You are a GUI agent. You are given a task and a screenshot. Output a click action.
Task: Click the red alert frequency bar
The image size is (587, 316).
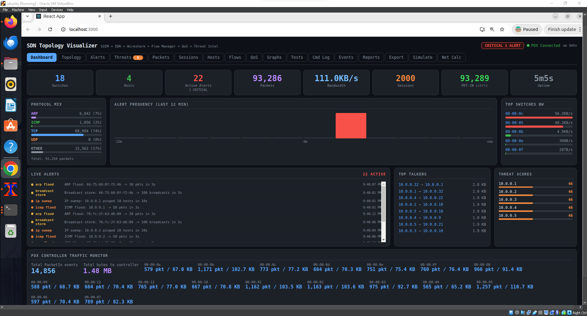pyautogui.click(x=351, y=126)
